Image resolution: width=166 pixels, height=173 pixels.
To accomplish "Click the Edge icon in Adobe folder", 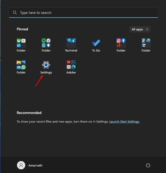I will (73, 67).
